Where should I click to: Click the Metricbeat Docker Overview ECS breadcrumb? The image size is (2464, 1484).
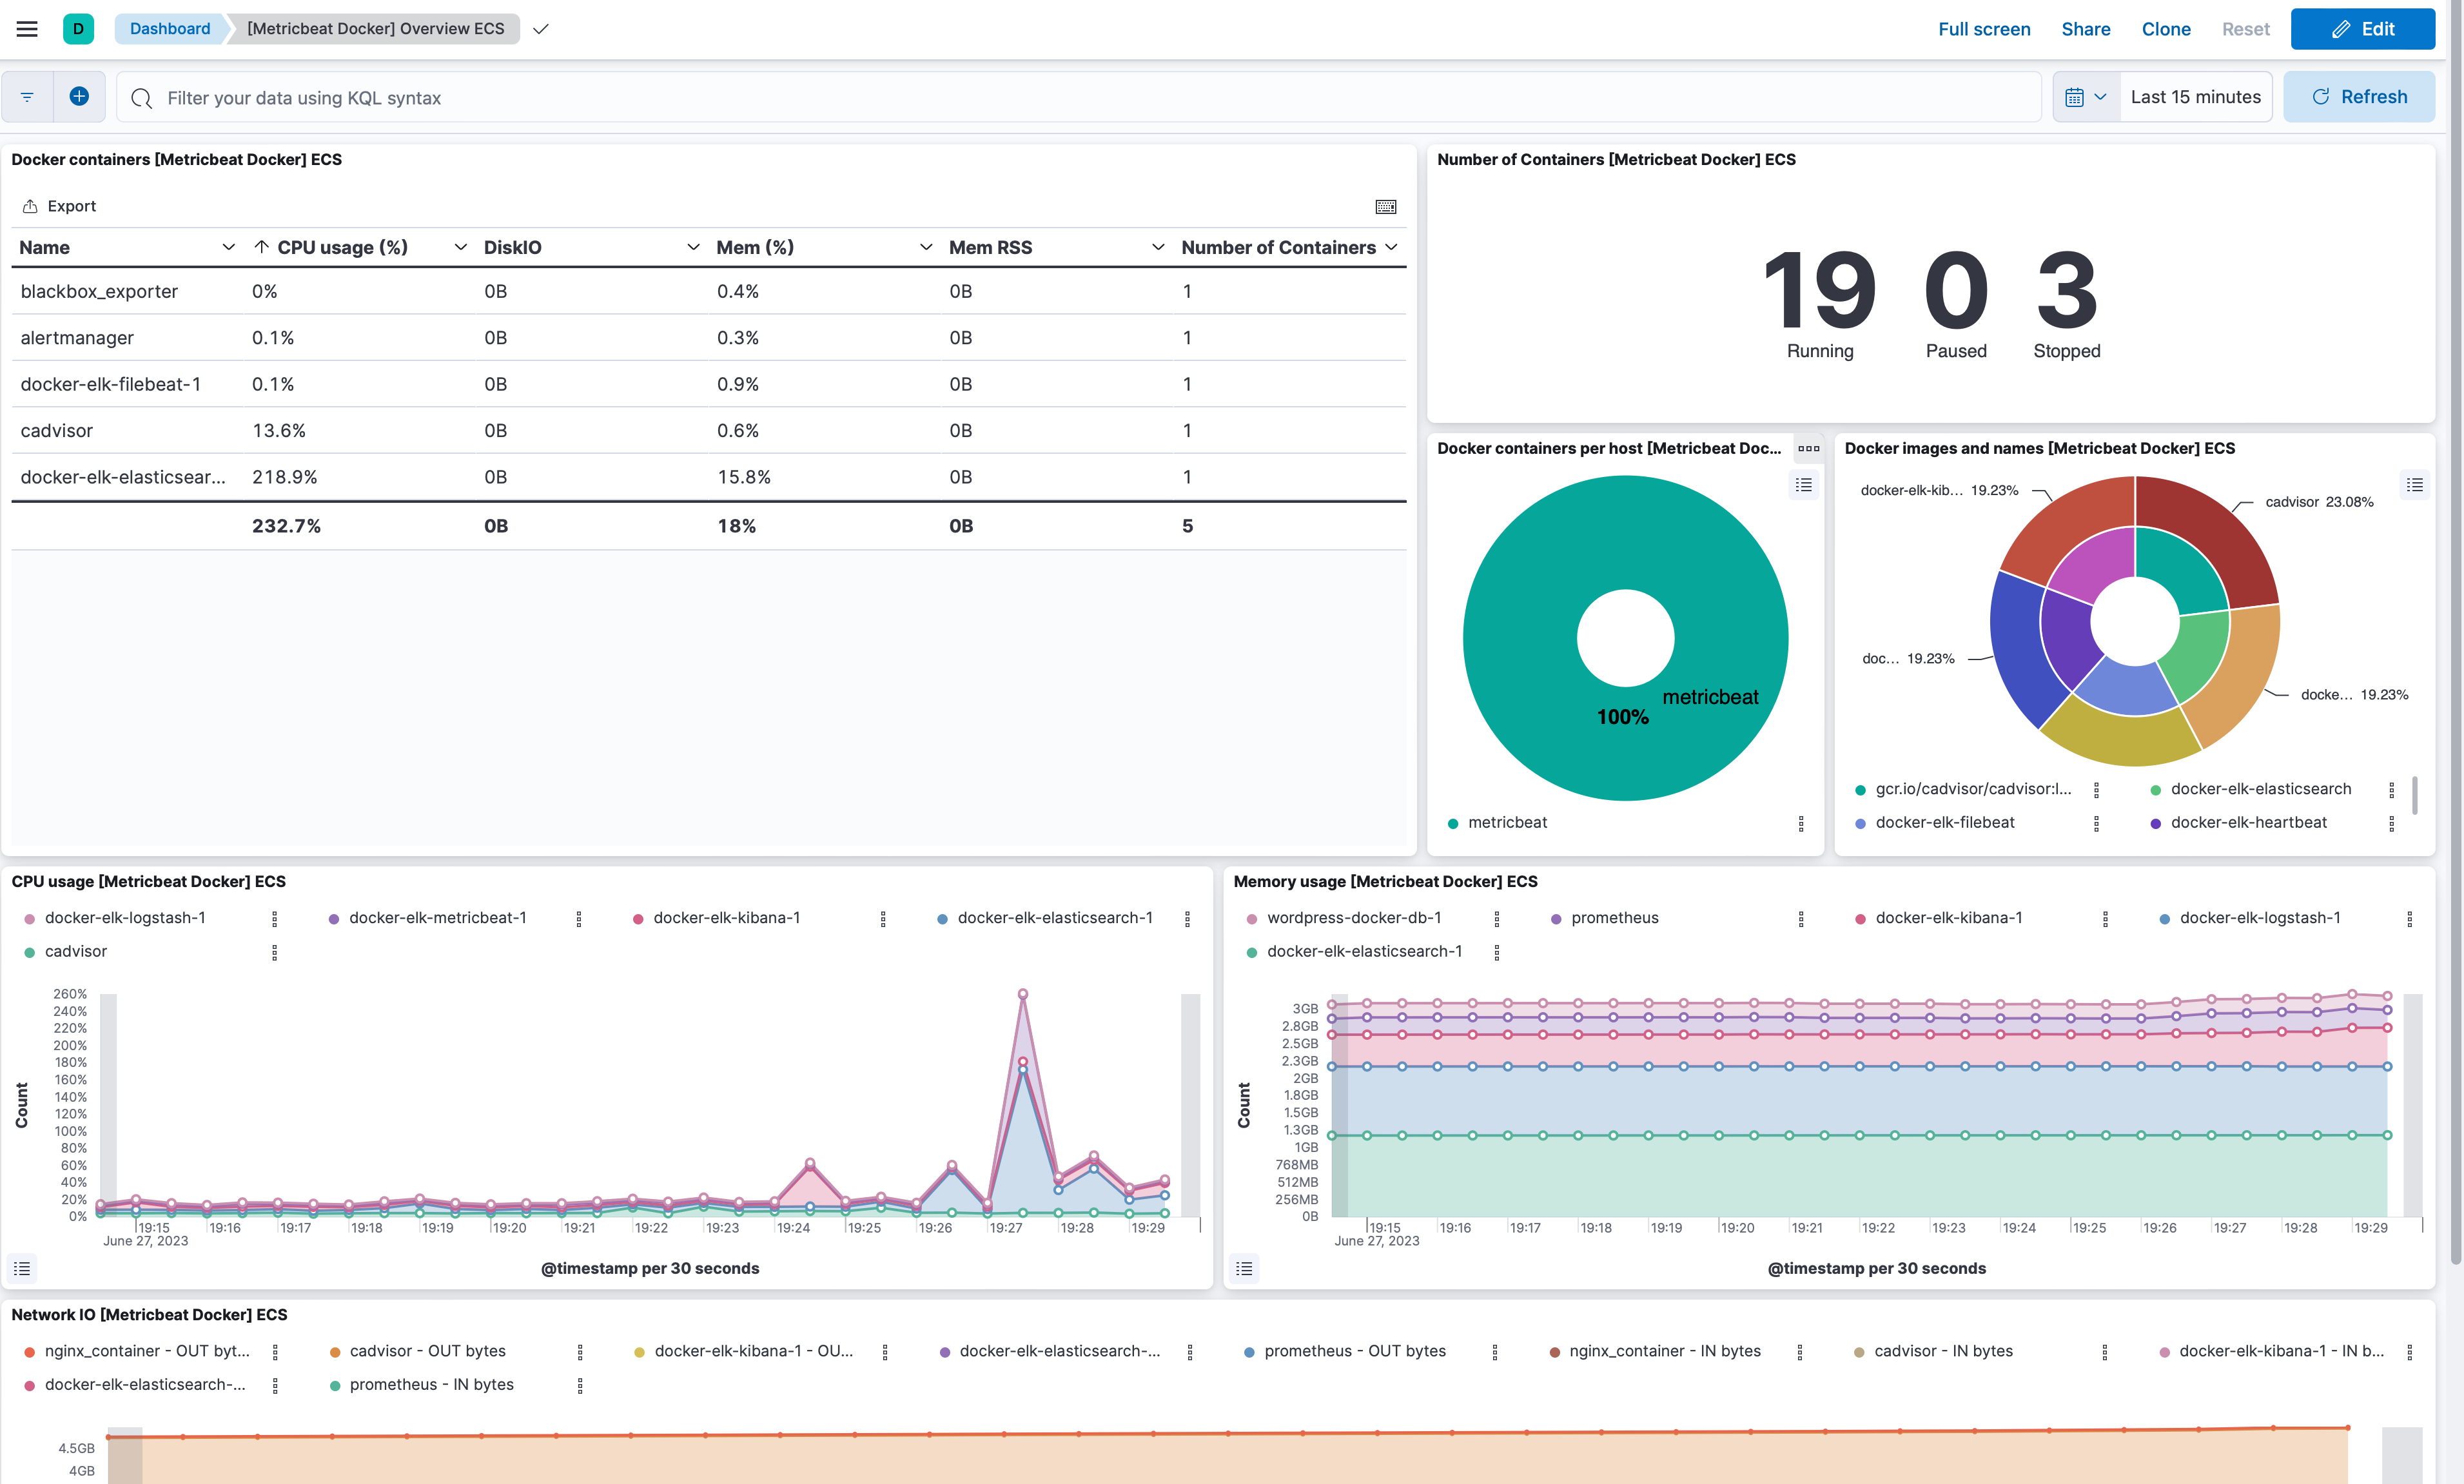(375, 29)
